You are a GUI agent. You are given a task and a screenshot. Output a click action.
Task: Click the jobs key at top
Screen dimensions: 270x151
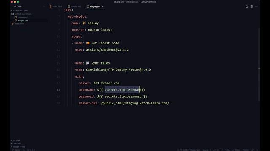click(x=67, y=10)
